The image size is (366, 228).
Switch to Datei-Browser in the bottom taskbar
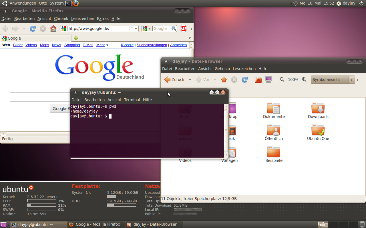(154, 224)
